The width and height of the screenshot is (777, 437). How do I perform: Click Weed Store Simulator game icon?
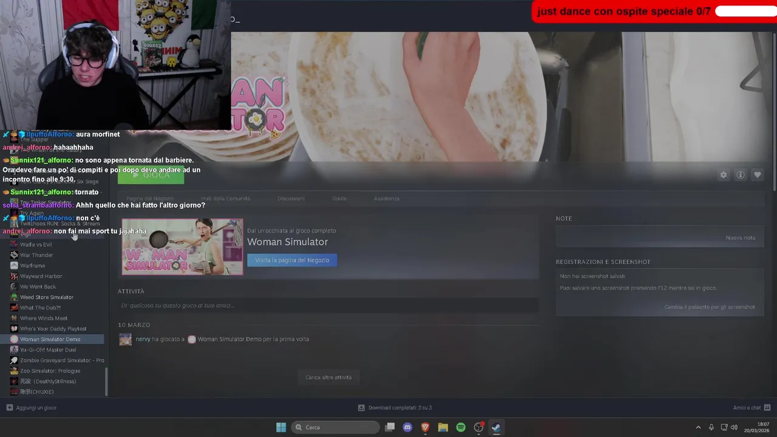point(14,297)
